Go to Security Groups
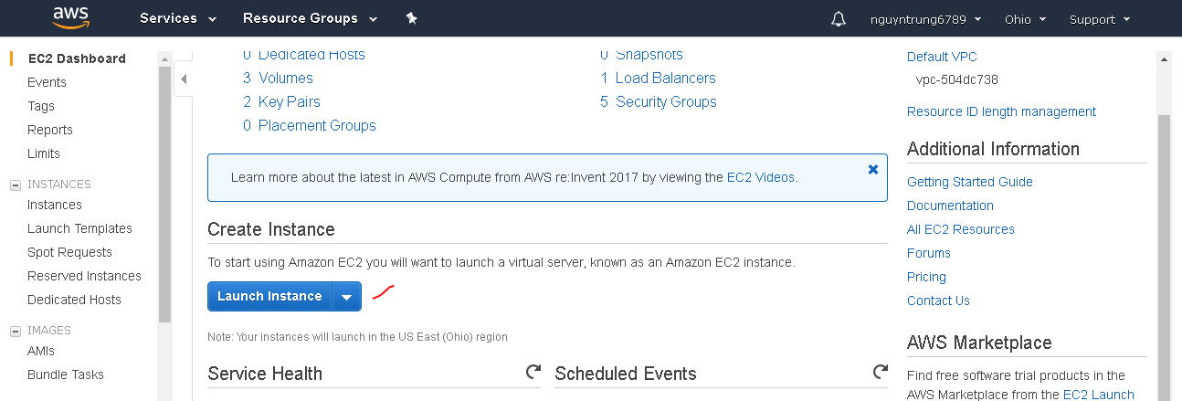Viewport: 1182px width, 401px height. [x=666, y=101]
